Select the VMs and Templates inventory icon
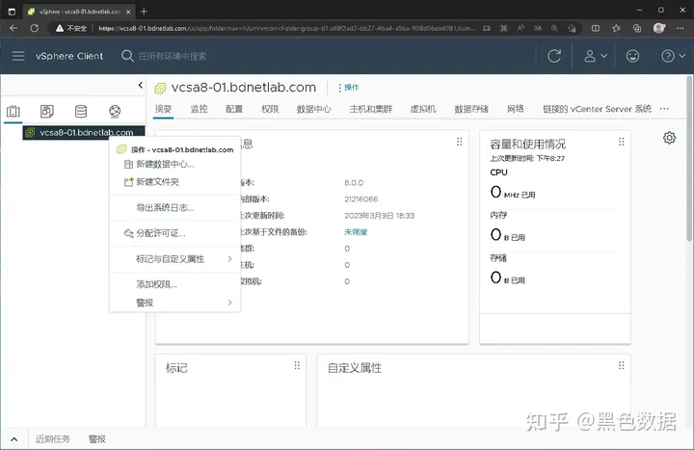The image size is (694, 450). click(47, 111)
